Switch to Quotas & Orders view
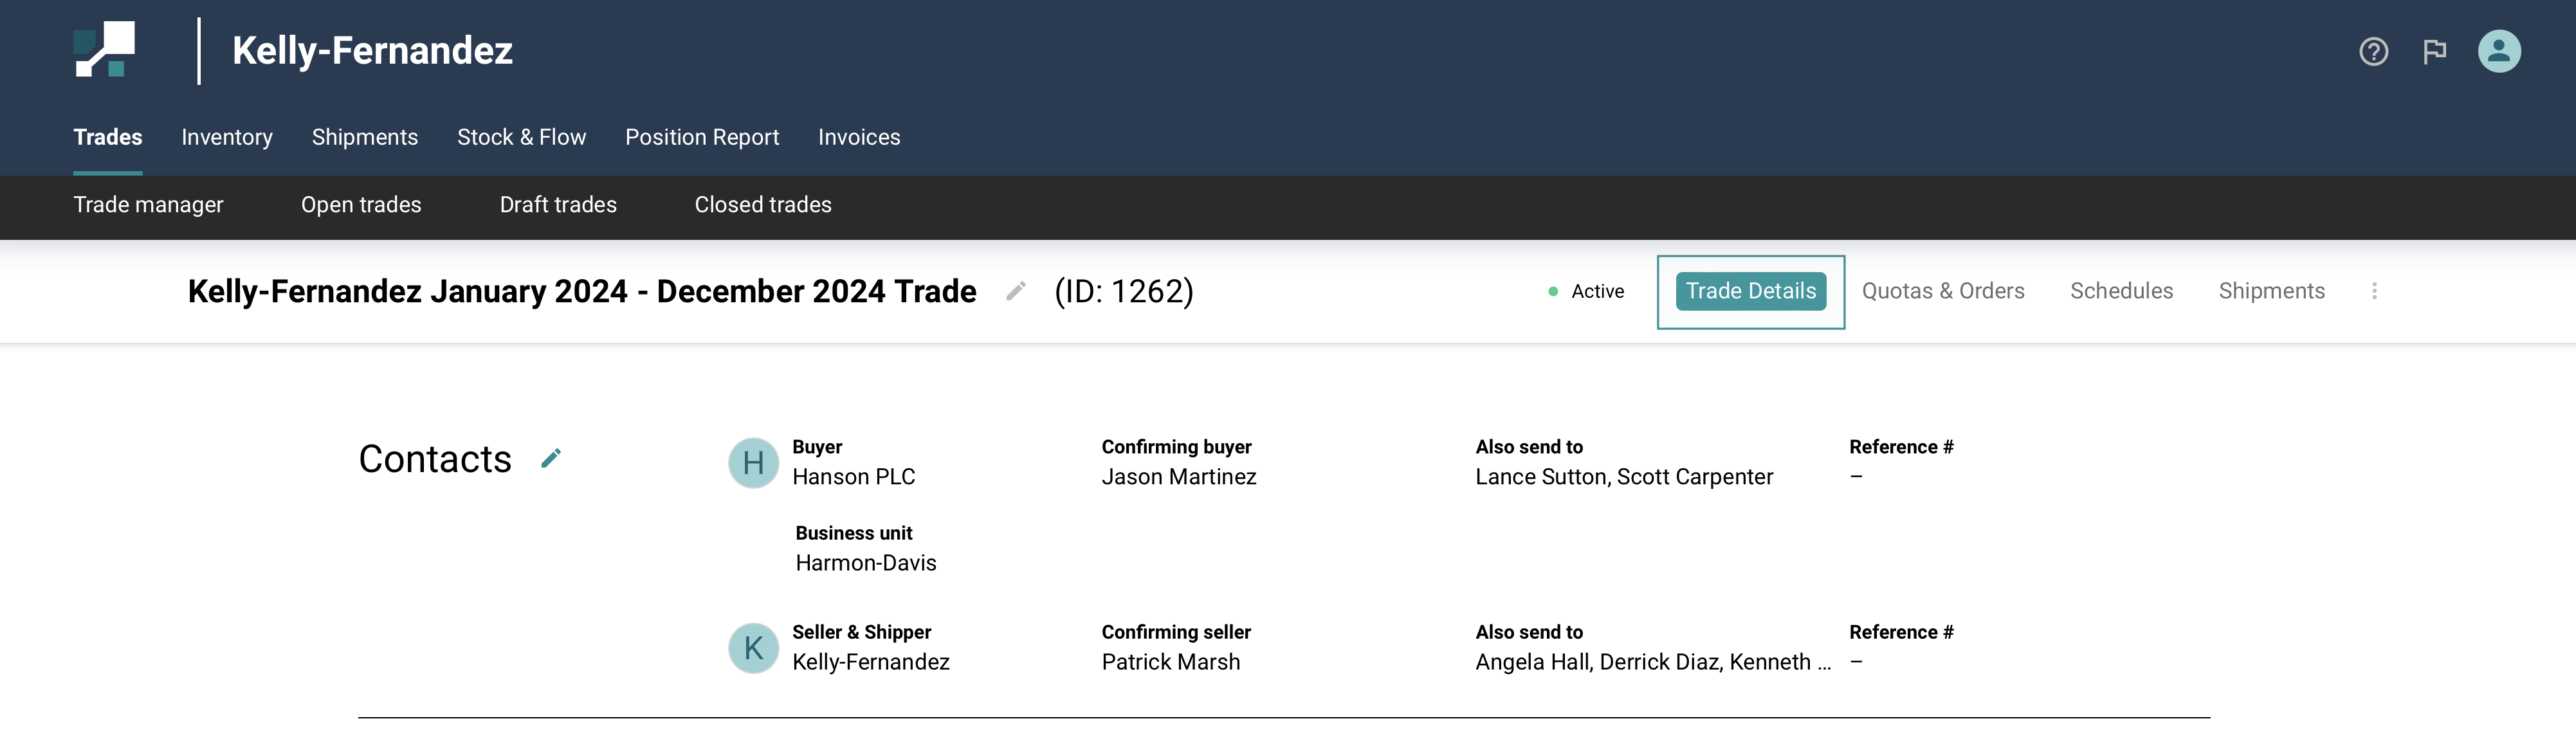Viewport: 2576px width, 739px height. pos(1942,291)
